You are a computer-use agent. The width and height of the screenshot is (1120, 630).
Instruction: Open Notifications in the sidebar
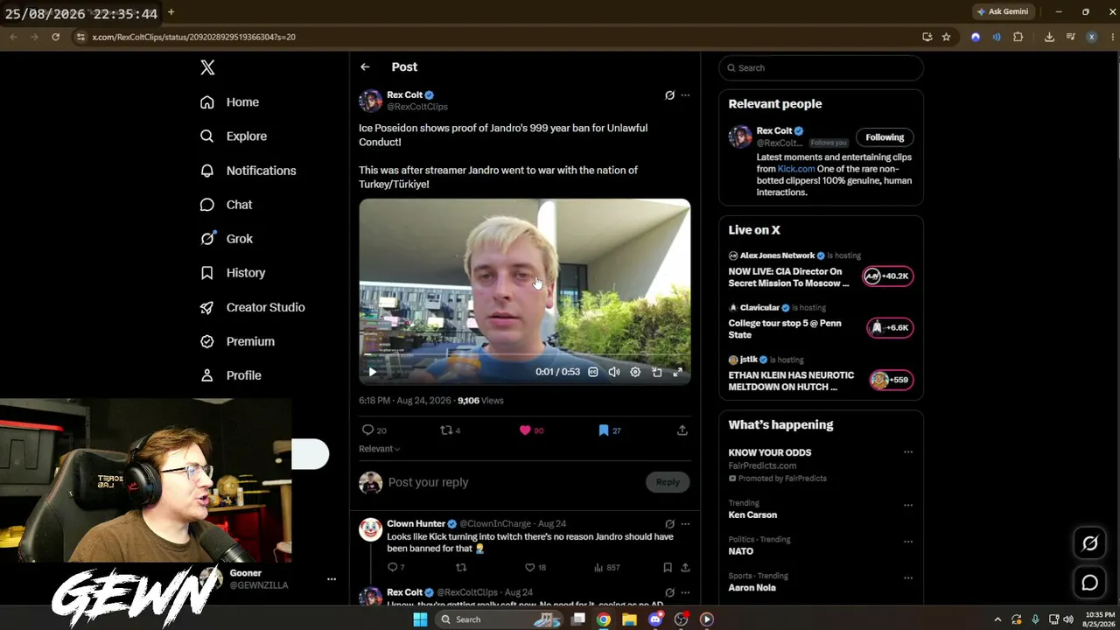(x=248, y=171)
